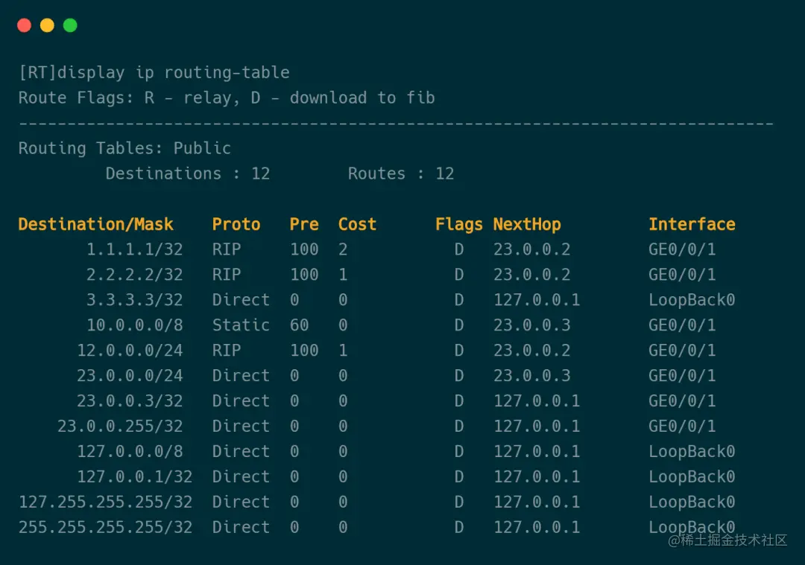Click cost 2 in the 1.1.1.1/32 row
The image size is (805, 565).
[x=343, y=249]
